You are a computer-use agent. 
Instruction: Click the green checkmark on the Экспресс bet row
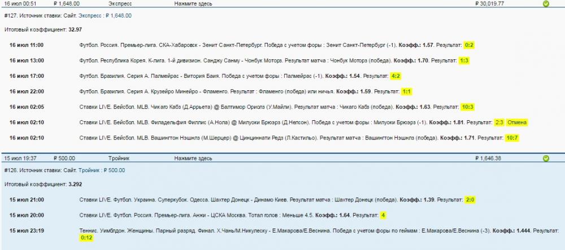click(545, 3)
